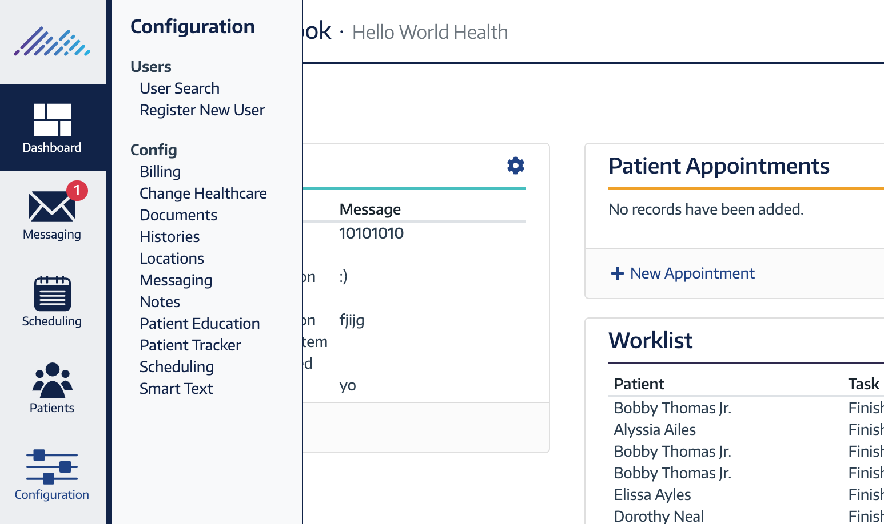Screen dimensions: 884x524
Task: Open worklist patient Dorothy Neal
Action: click(x=659, y=516)
